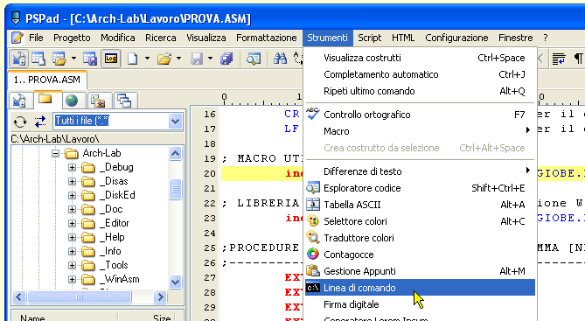Open the new file dropdown arrow
This screenshot has width=585, height=321.
(x=147, y=59)
